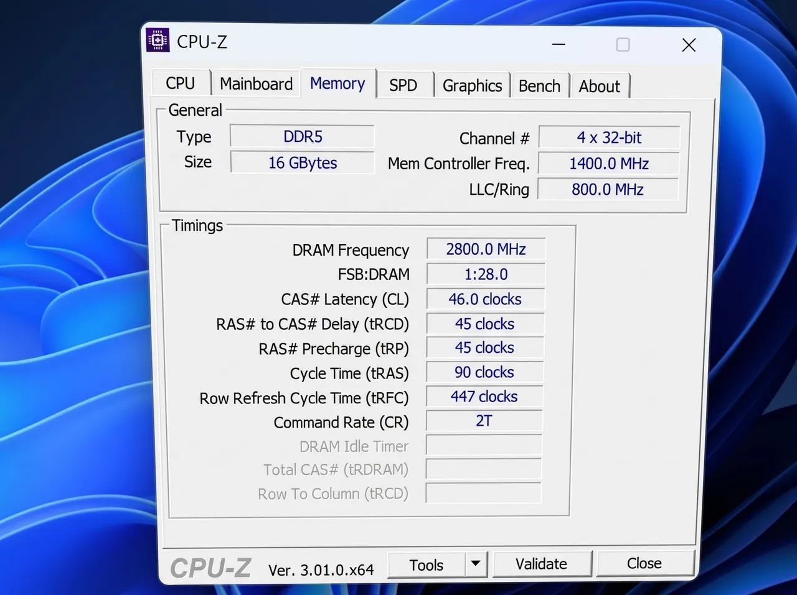Close CPU-Z with the title bar X

coord(689,45)
